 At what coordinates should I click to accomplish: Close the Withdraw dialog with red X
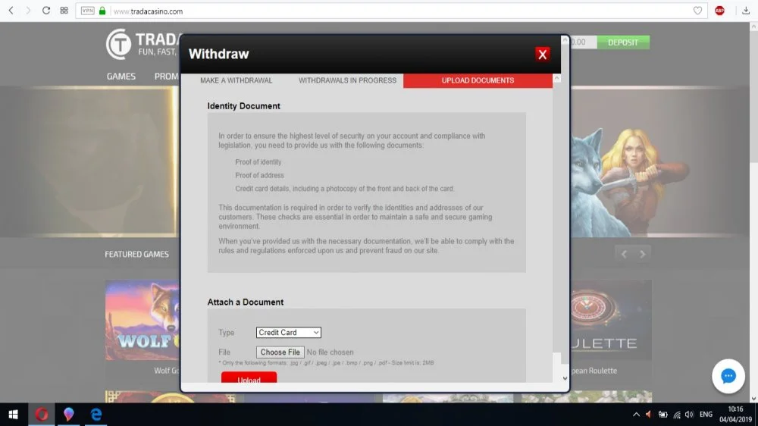click(x=543, y=54)
